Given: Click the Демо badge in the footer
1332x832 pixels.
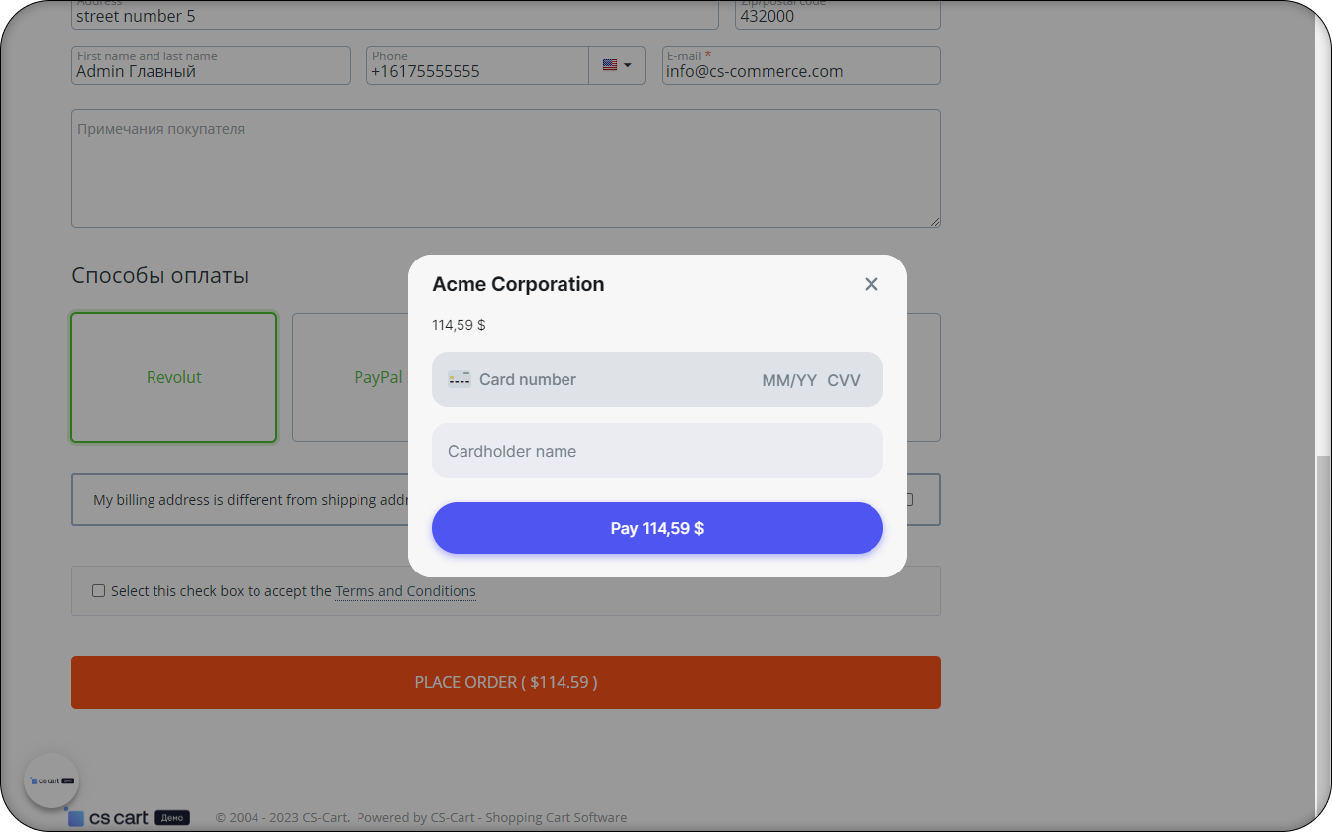Looking at the screenshot, I should [172, 818].
